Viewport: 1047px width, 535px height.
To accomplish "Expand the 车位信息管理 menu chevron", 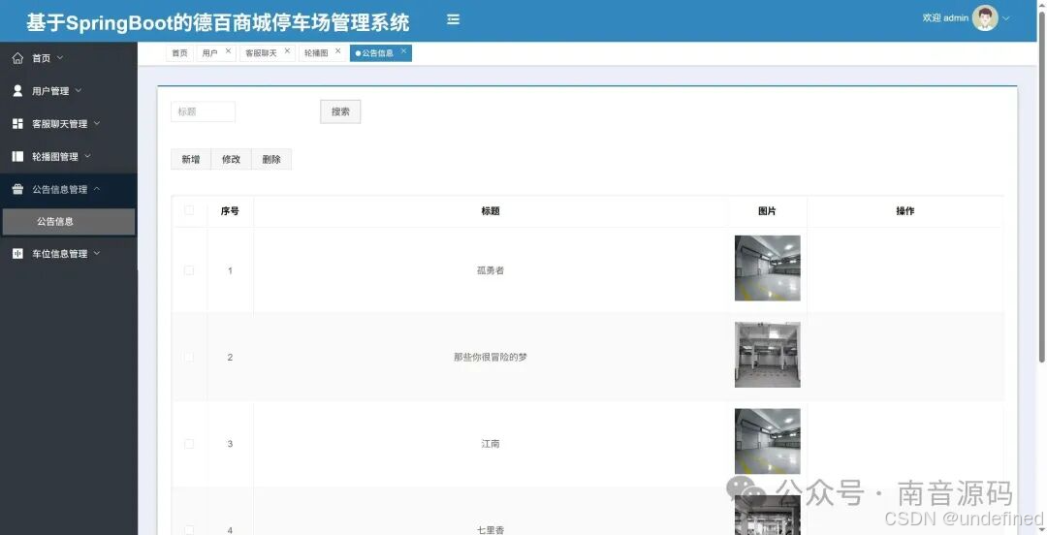I will pyautogui.click(x=97, y=253).
